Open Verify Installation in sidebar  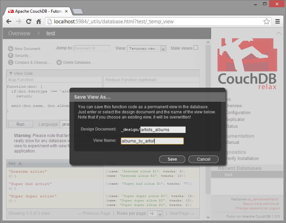point(242,159)
